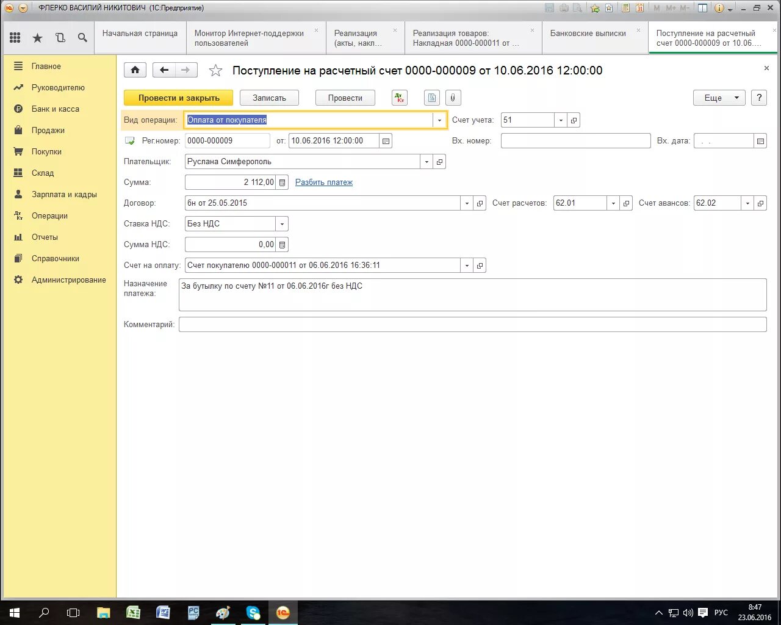Navigate back with left arrow button
The image size is (781, 625).
coord(164,70)
